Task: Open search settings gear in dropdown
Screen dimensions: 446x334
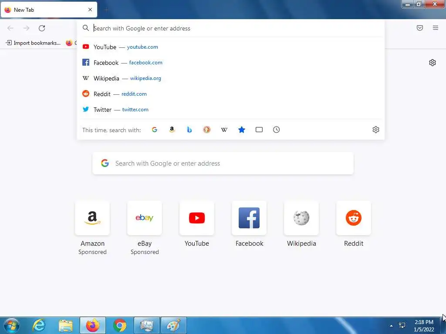Action: [376, 130]
